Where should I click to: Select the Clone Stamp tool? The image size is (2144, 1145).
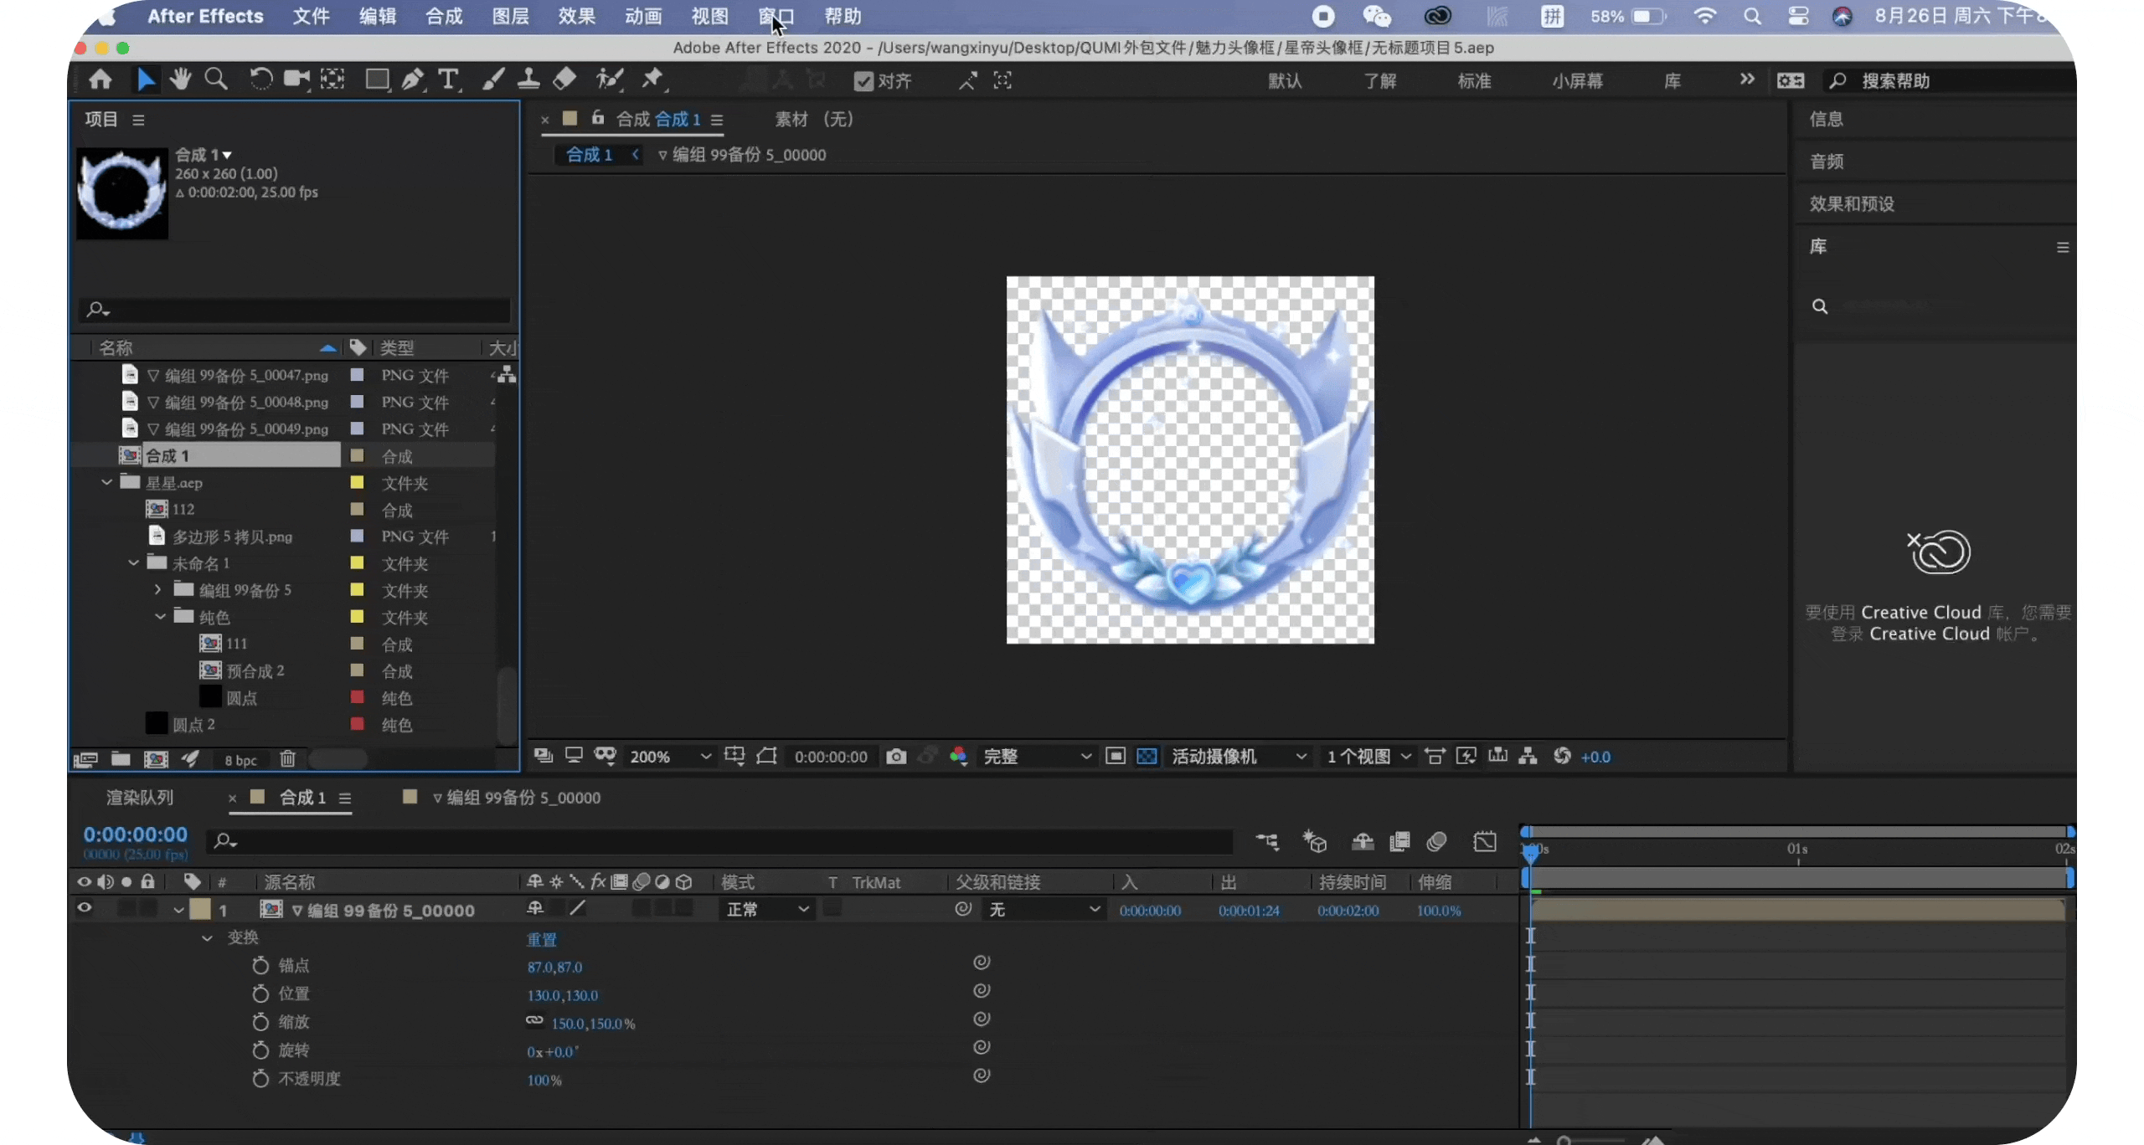528,80
